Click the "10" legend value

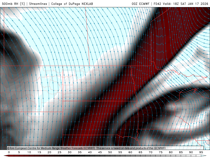(x=29, y=152)
